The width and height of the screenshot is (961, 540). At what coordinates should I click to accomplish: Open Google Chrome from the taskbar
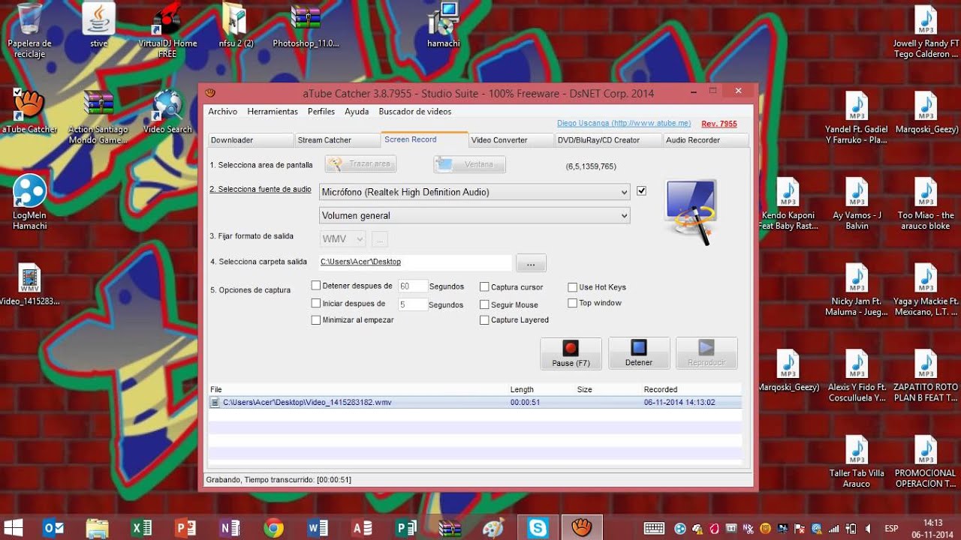pos(273,528)
